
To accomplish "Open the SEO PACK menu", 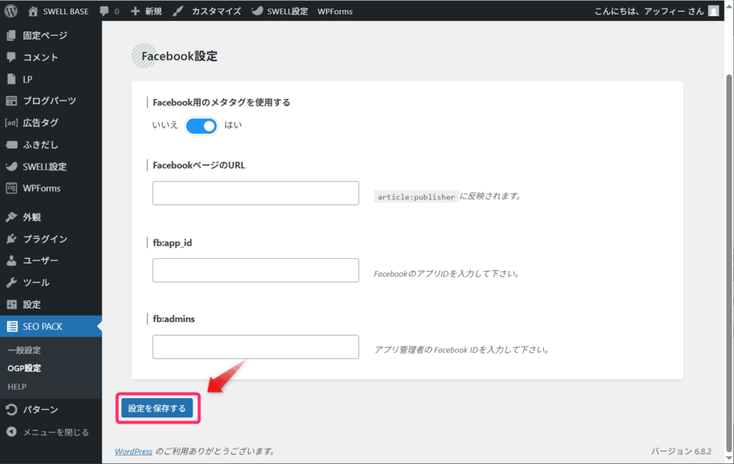I will click(51, 326).
